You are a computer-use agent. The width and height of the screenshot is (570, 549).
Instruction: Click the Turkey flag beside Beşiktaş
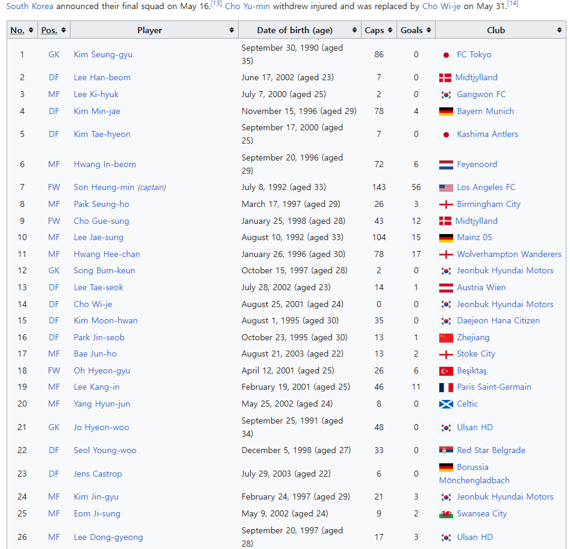click(x=446, y=371)
